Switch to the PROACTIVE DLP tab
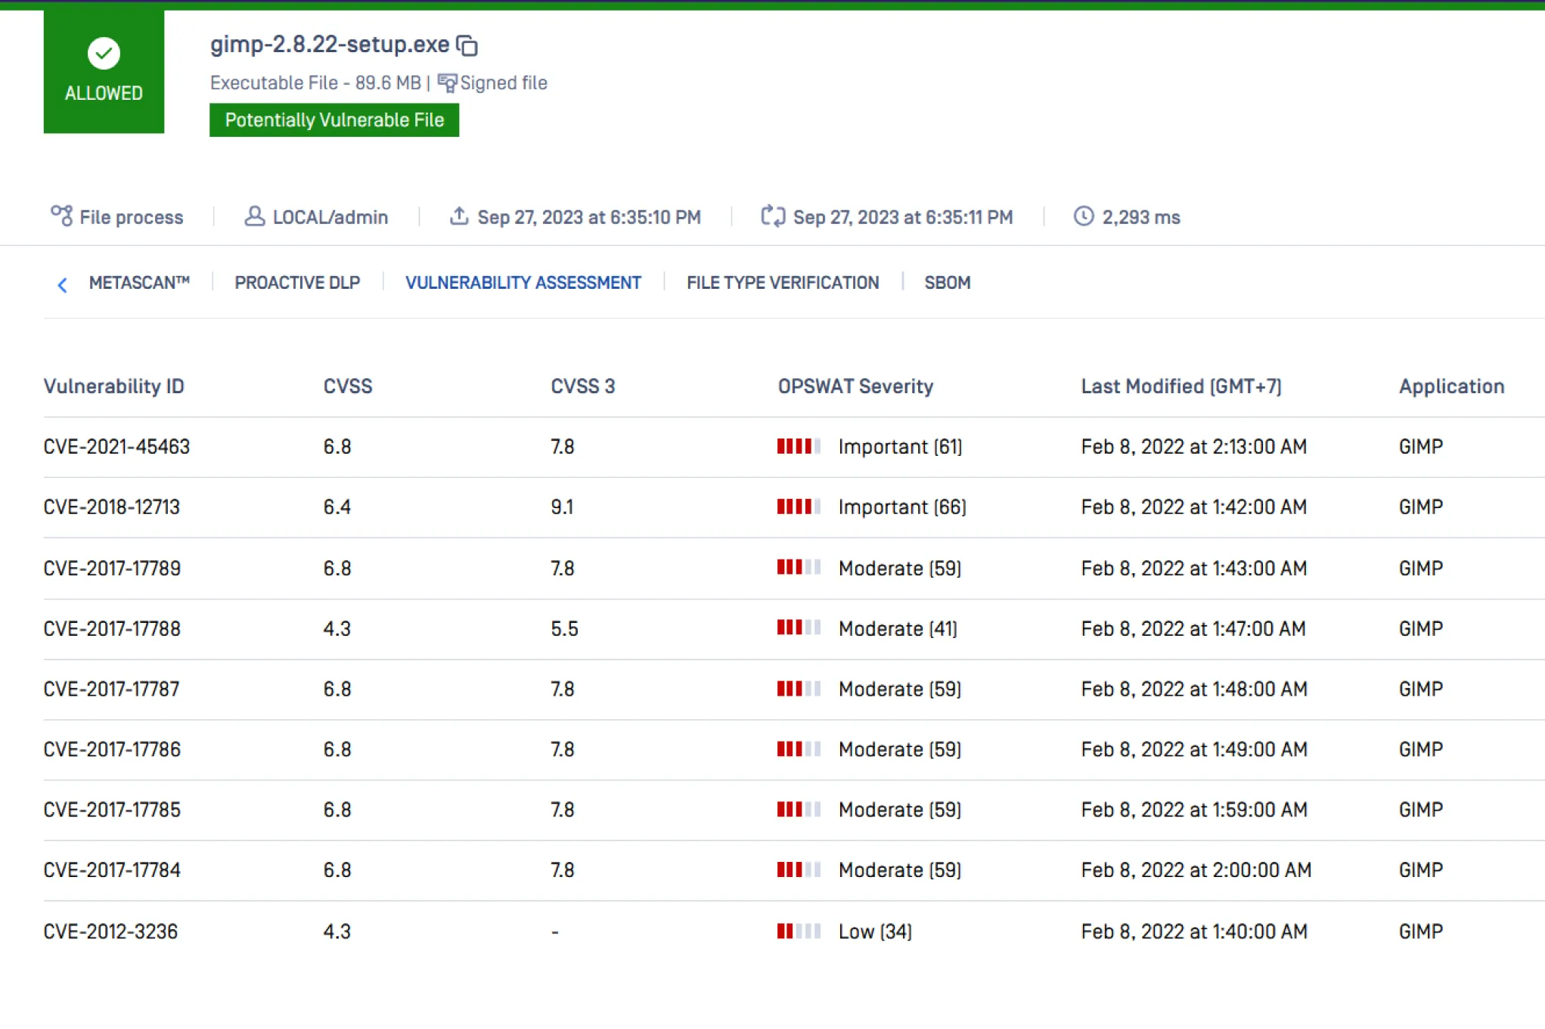 (x=297, y=283)
